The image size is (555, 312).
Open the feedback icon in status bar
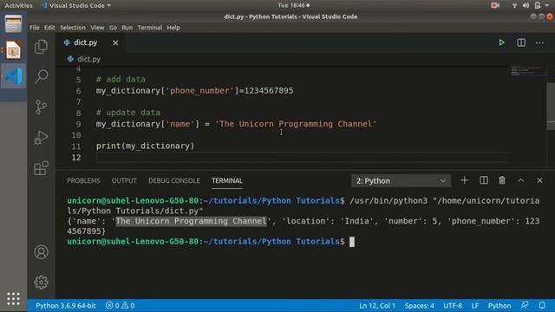click(x=525, y=306)
